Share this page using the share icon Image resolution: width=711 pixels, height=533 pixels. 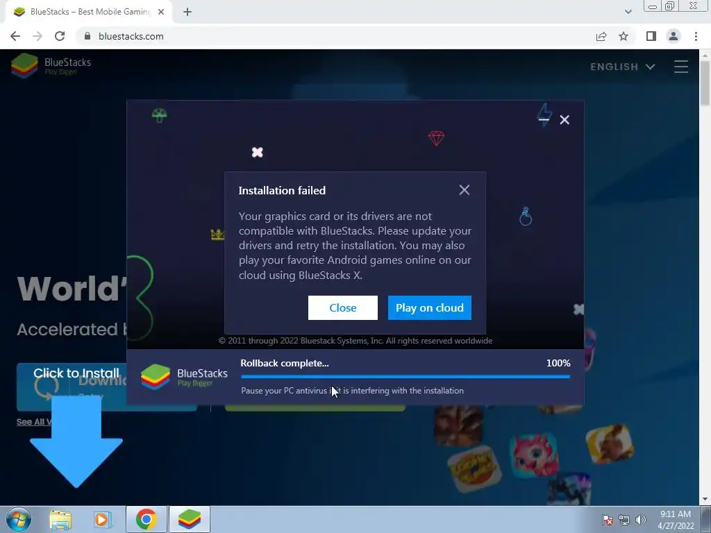click(601, 36)
